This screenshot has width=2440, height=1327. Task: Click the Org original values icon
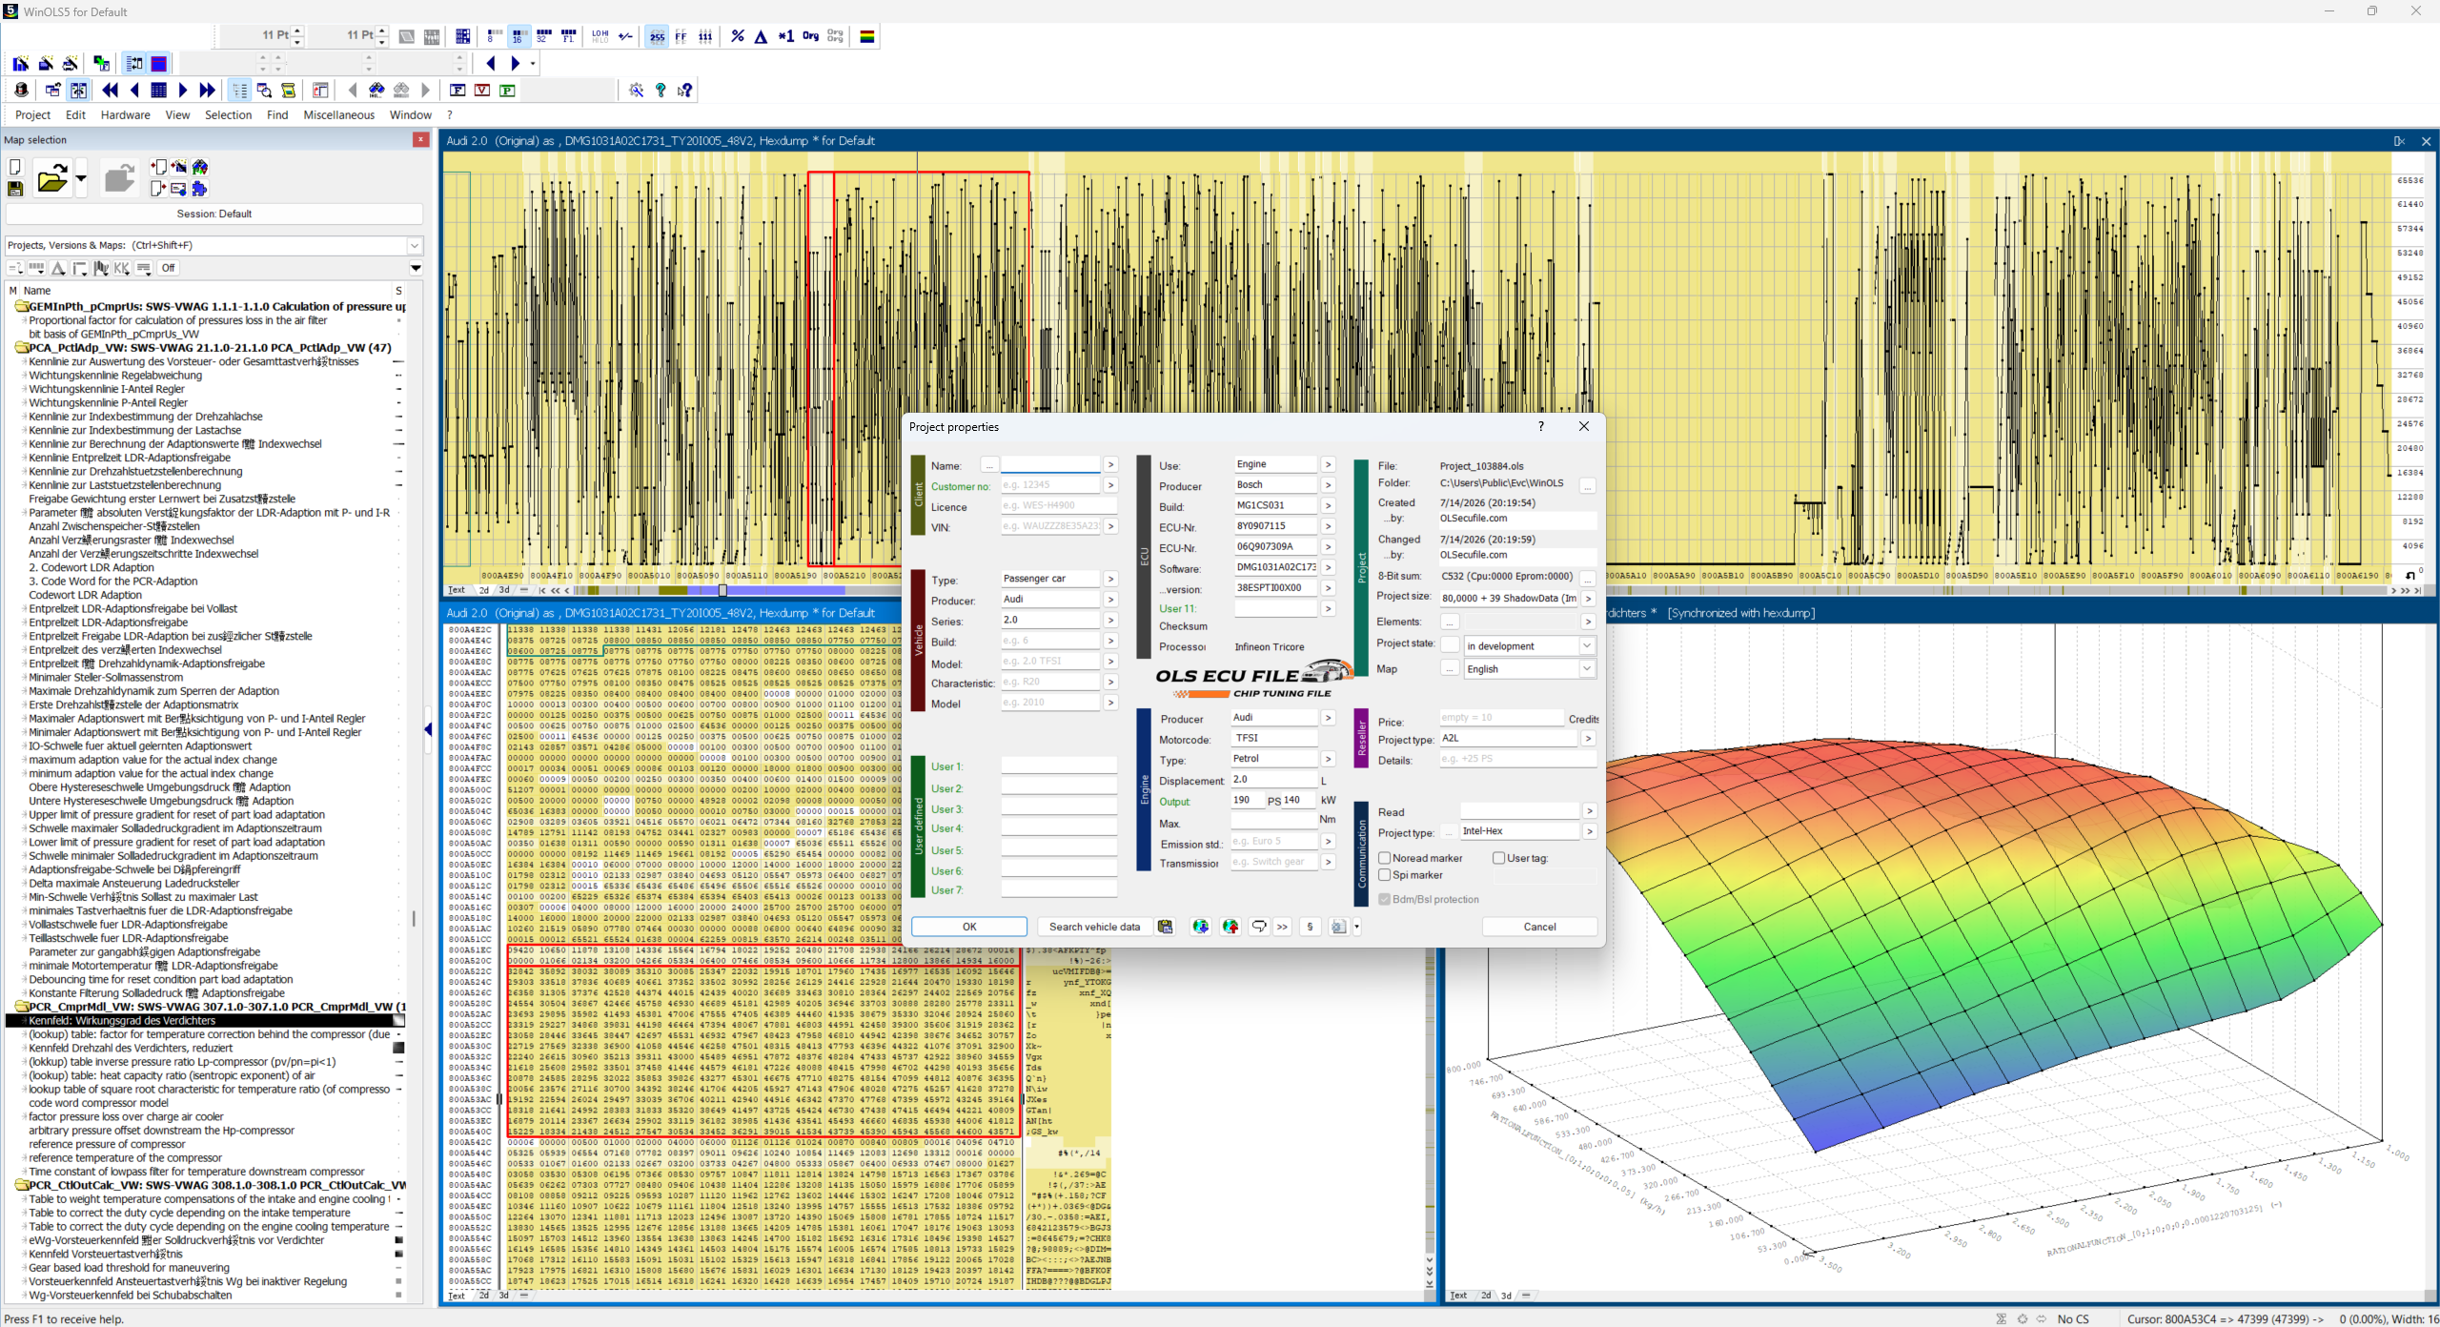click(x=810, y=36)
